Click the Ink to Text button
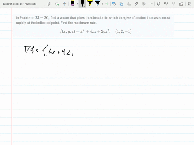The width and height of the screenshot is (194, 145). click(x=129, y=4)
